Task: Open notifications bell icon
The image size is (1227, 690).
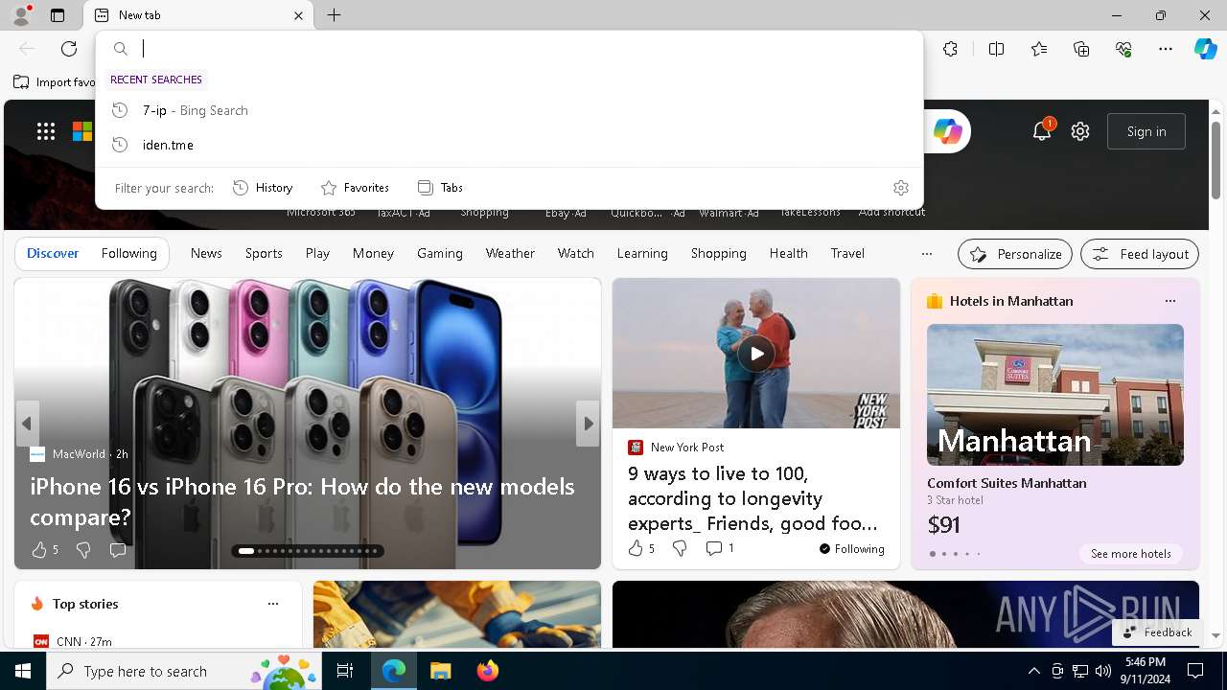Action: [1042, 131]
